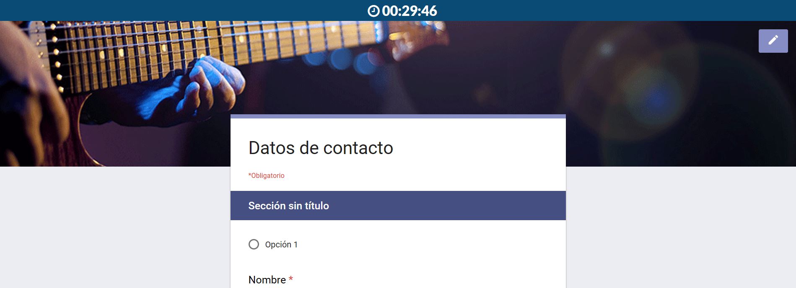Click the Nombre question label
This screenshot has height=288, width=796.
pos(267,280)
